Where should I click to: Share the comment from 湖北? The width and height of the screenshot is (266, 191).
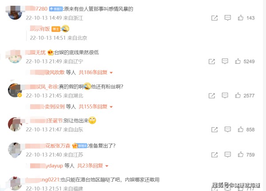[212, 96]
